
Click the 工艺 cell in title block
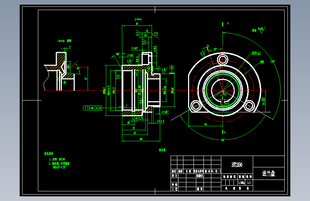174,189
